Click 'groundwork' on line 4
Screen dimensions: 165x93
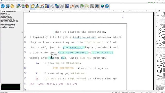tap(103, 48)
